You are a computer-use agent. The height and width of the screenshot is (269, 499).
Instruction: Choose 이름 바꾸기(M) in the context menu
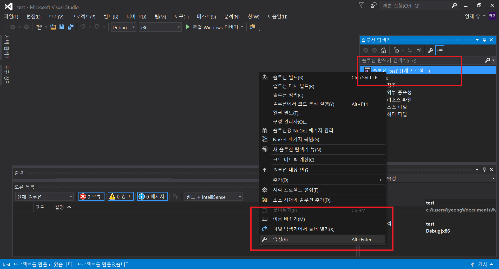pyautogui.click(x=322, y=219)
